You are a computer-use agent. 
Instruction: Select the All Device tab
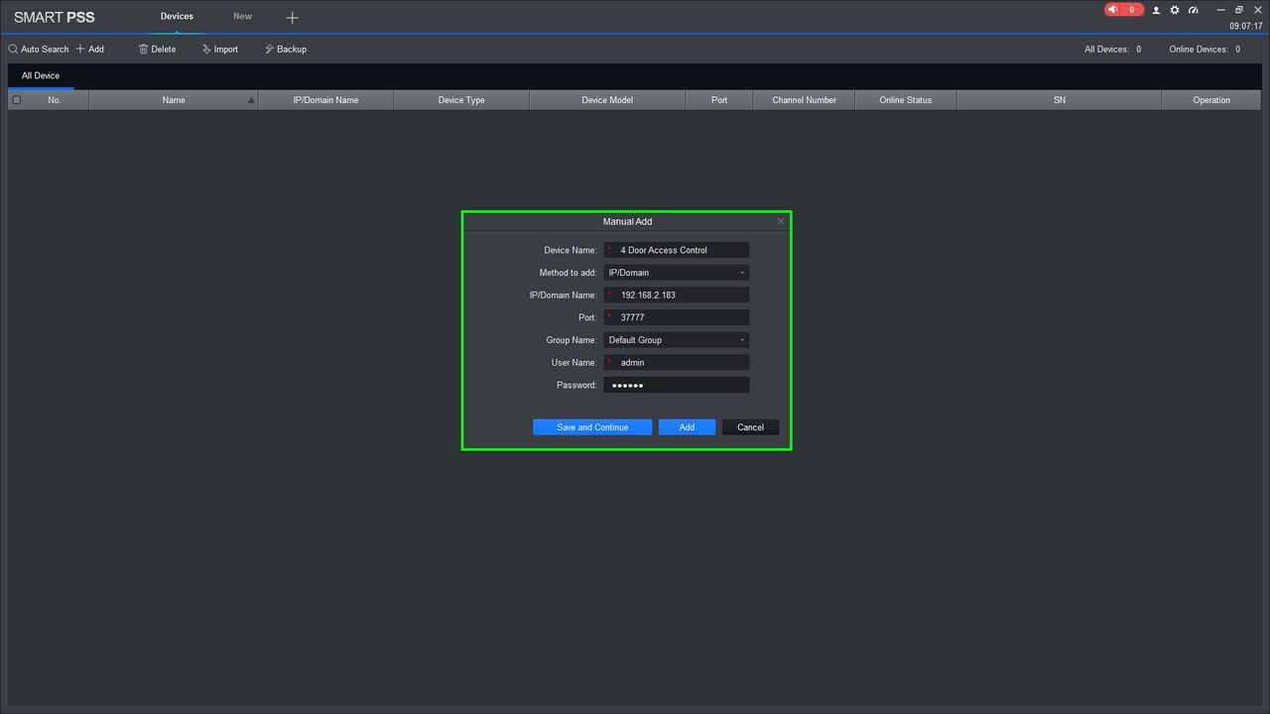[41, 75]
